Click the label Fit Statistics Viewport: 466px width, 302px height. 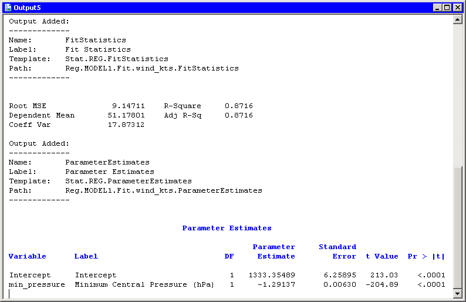[x=98, y=49]
